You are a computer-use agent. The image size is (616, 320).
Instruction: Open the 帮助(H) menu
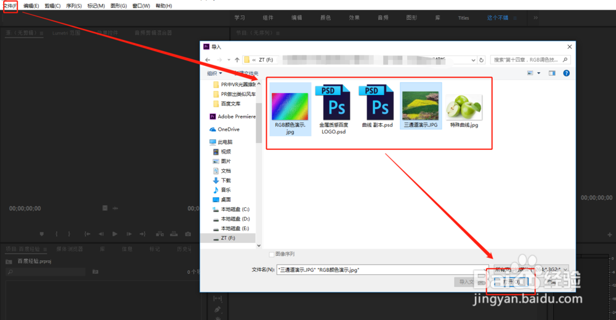coord(164,6)
